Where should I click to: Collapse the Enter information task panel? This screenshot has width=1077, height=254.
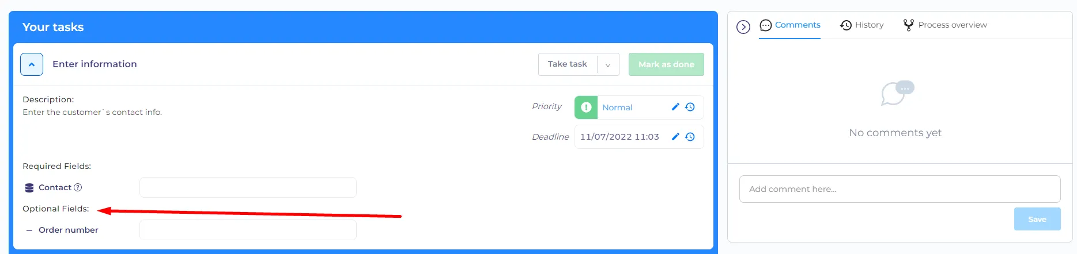32,64
